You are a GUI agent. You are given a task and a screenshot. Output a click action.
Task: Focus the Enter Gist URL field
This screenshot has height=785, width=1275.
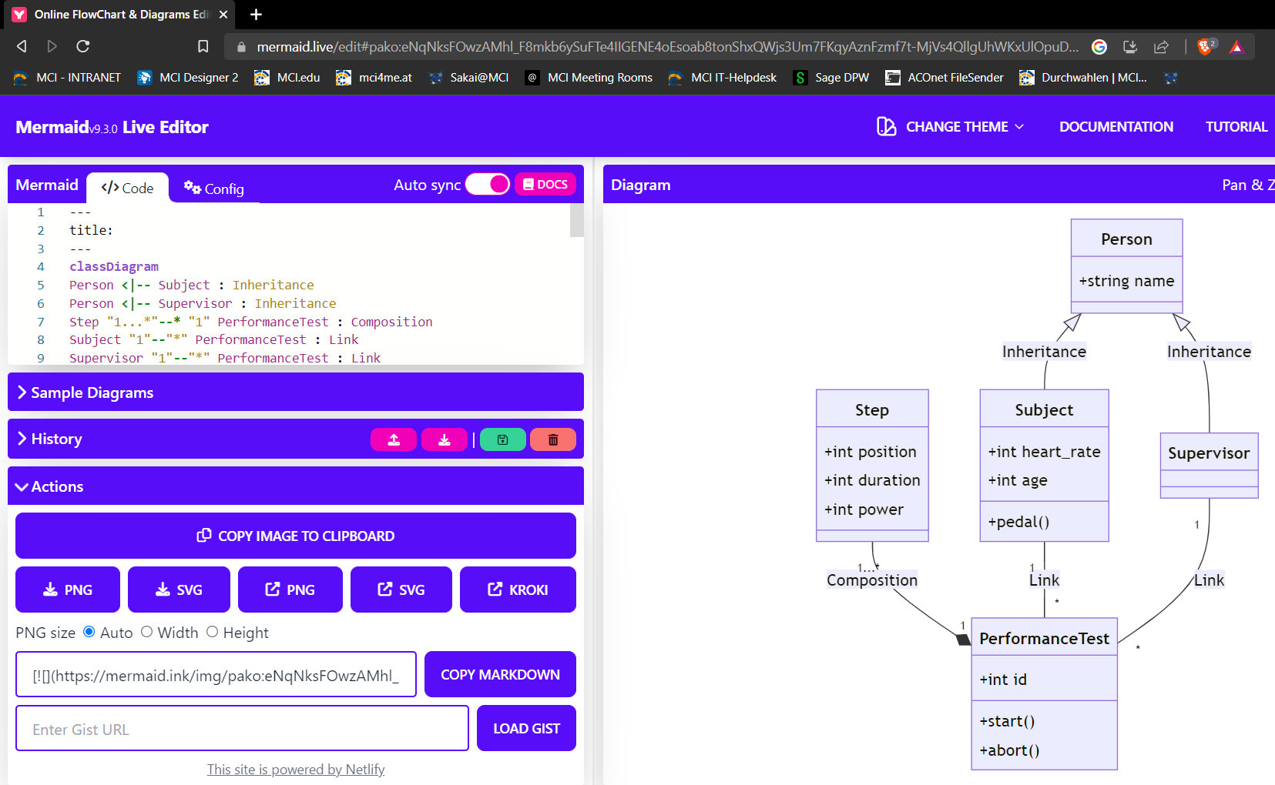[x=242, y=728]
